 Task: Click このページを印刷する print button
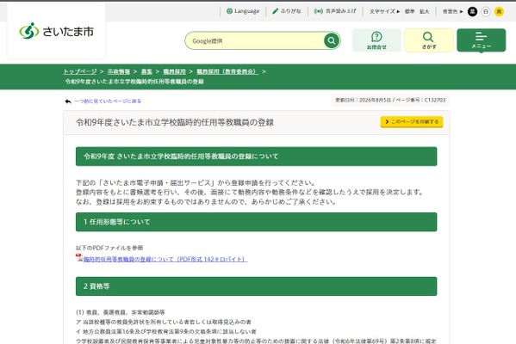pyautogui.click(x=412, y=121)
